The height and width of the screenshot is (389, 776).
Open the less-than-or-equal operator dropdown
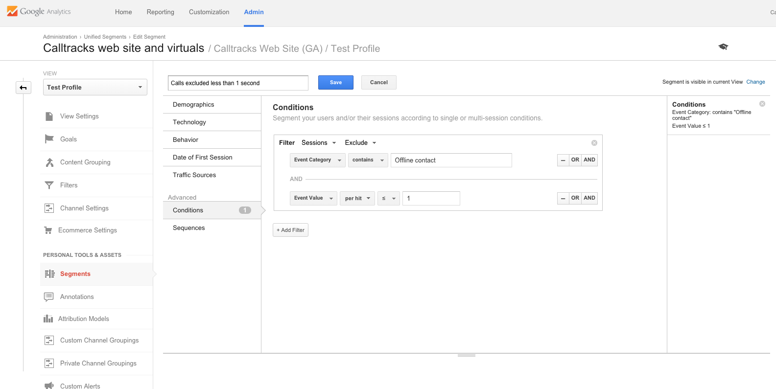point(389,198)
